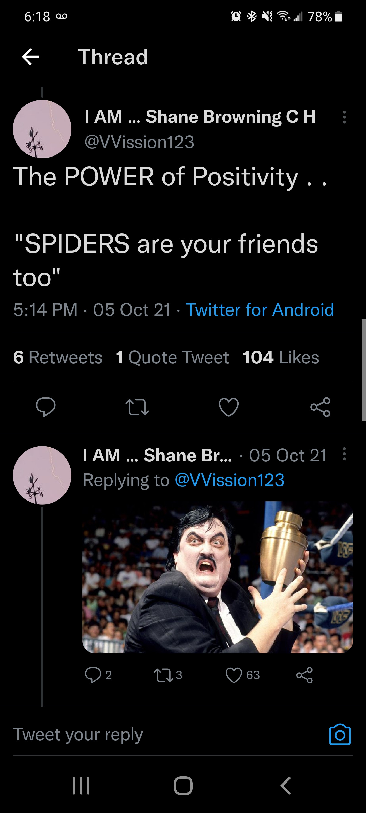Open the main tweet author's profile picture
This screenshot has width=366, height=813.
42,129
